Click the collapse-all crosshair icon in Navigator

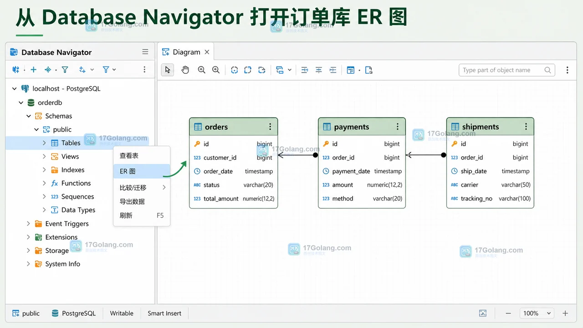tap(48, 70)
